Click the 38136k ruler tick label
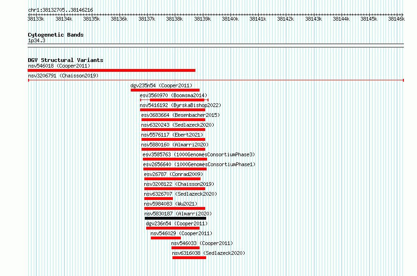This screenshot has width=417, height=276. [x=119, y=19]
